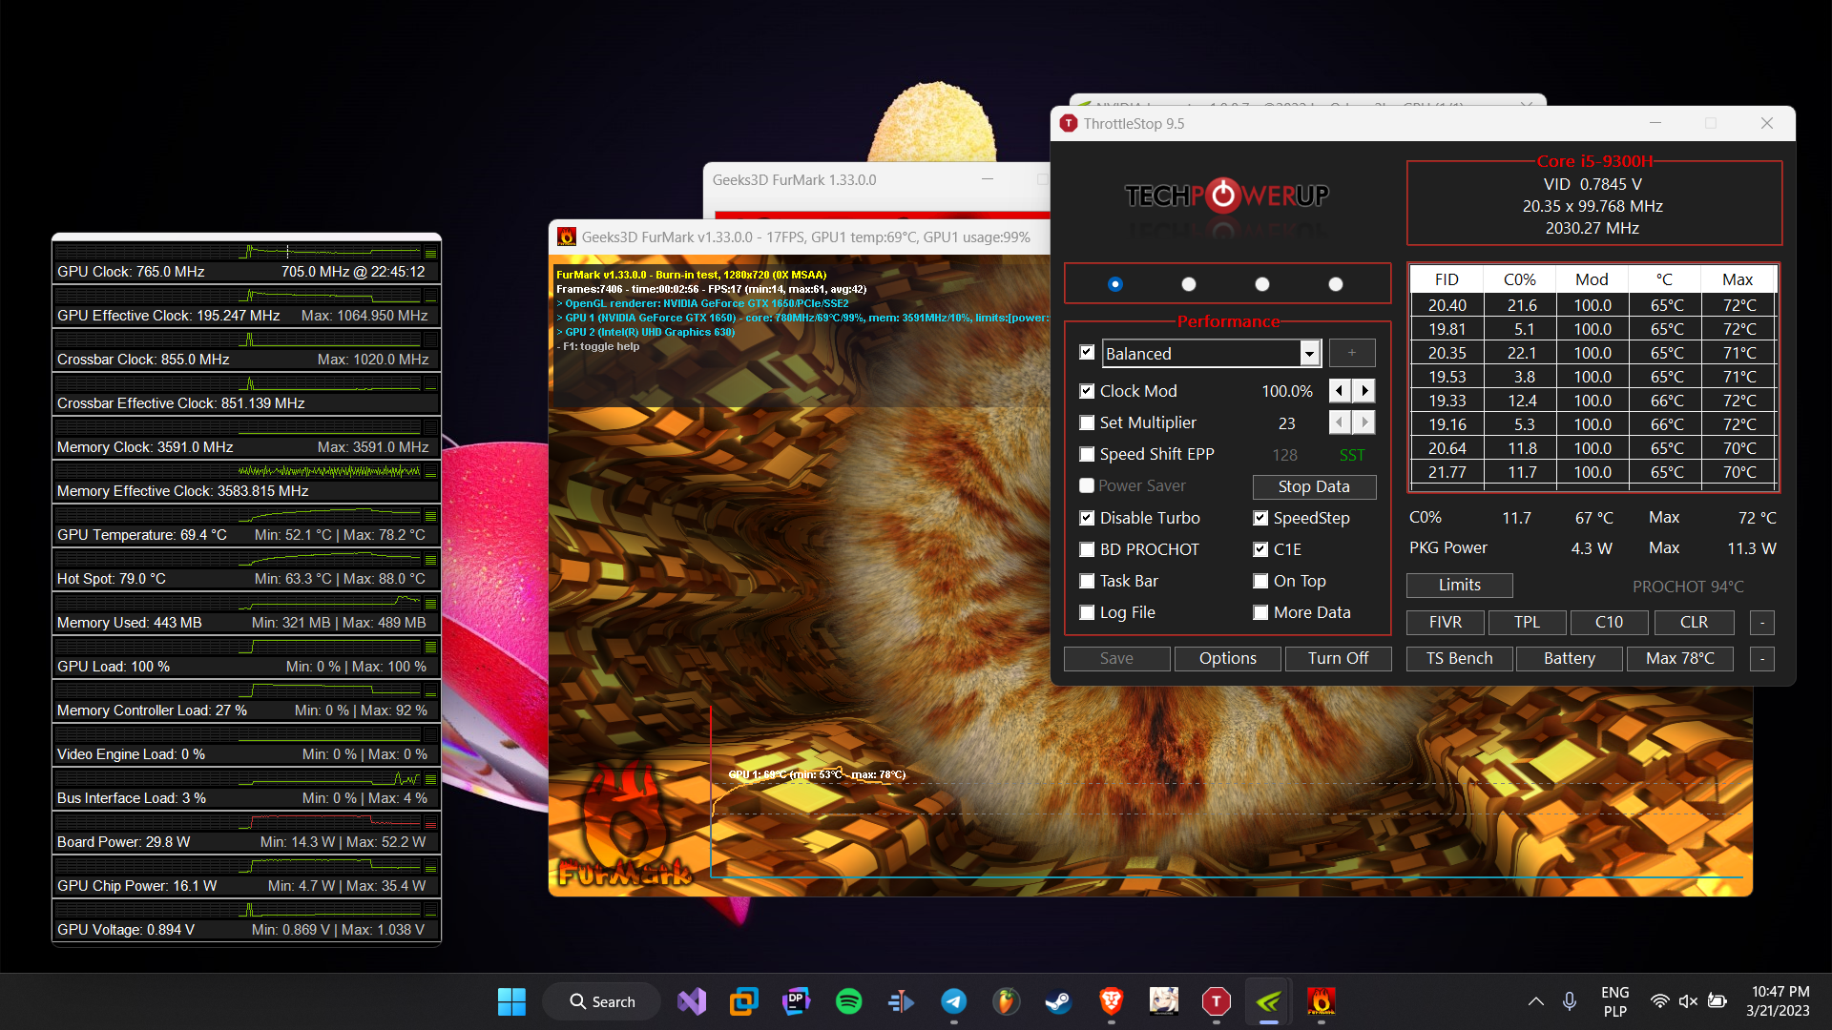Enable the Task Bar checkbox
The height and width of the screenshot is (1030, 1832).
(1087, 581)
